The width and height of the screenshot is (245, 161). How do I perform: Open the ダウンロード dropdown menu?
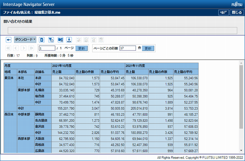(25, 40)
